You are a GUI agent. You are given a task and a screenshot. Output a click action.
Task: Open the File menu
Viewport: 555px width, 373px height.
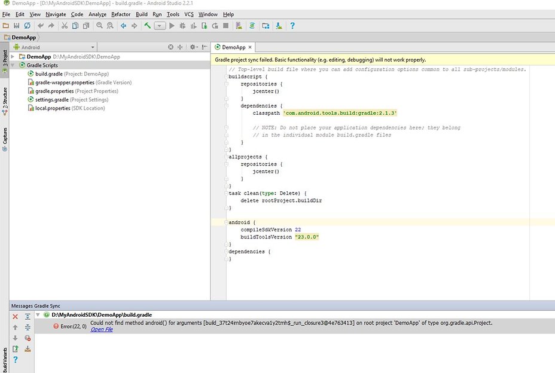(7, 14)
